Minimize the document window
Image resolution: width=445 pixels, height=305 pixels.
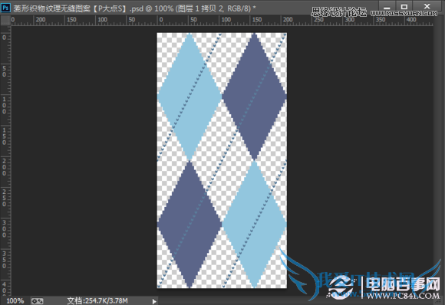pyautogui.click(x=387, y=7)
